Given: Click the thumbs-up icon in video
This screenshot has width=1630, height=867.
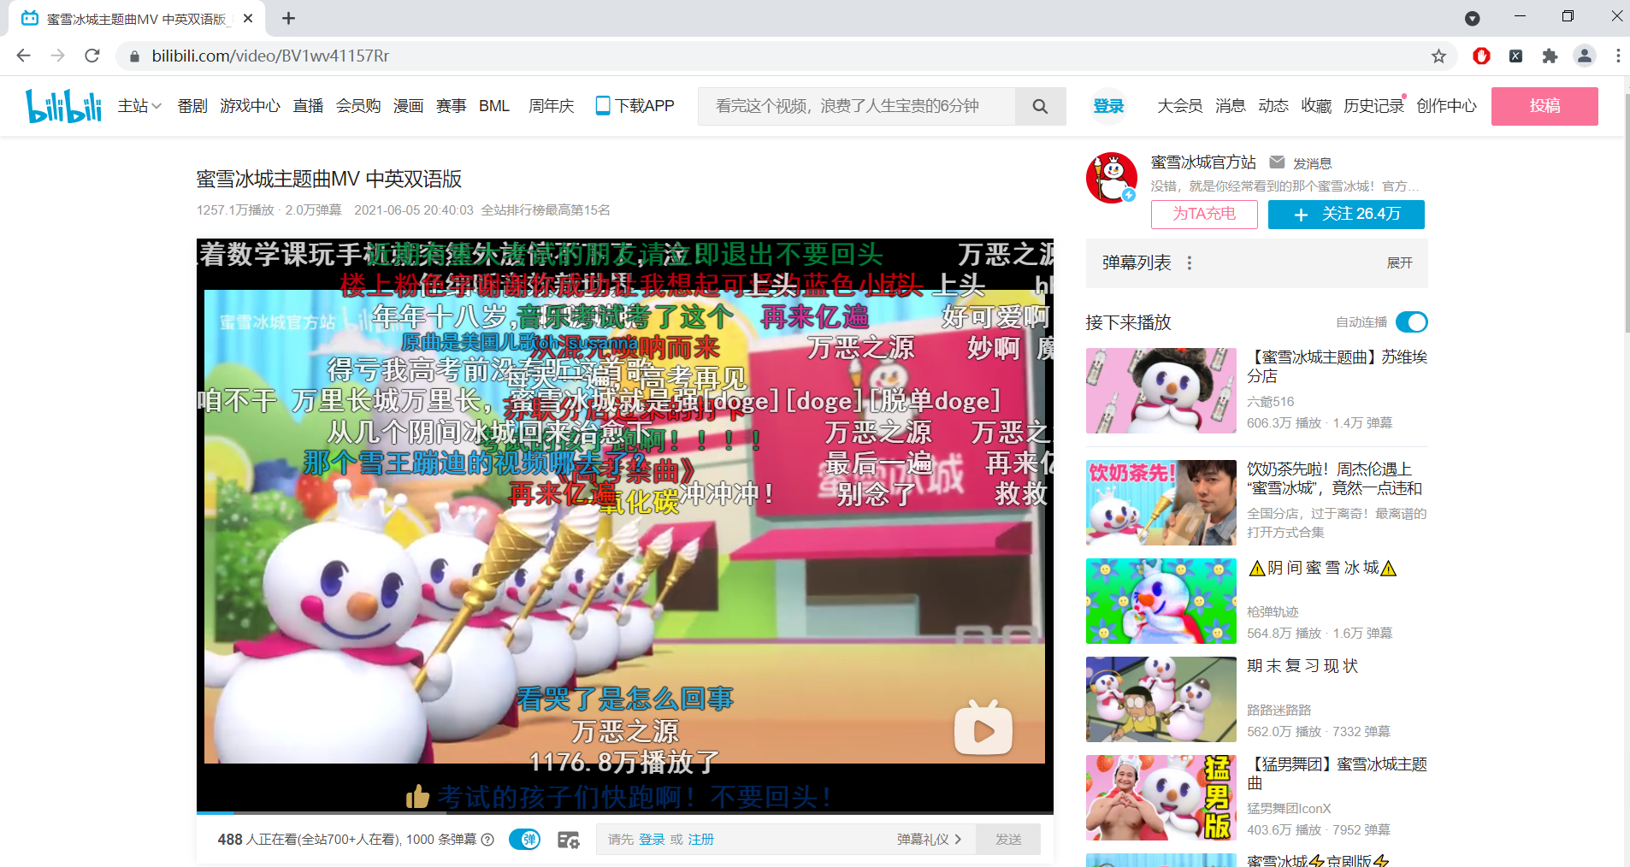Looking at the screenshot, I should point(417,797).
